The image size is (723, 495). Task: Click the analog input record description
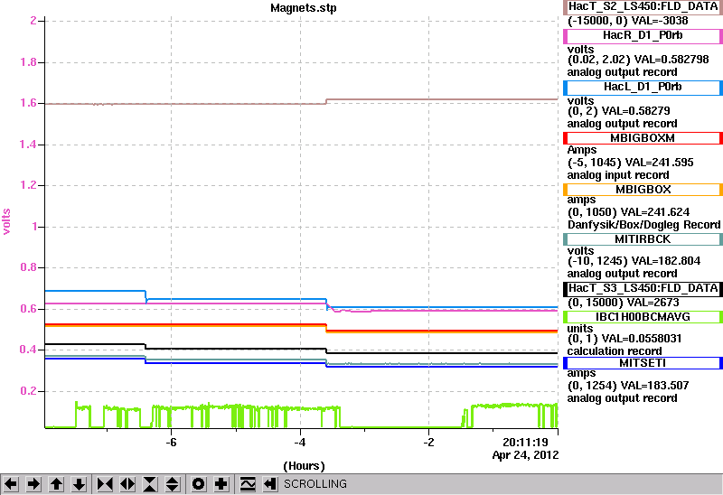pos(618,175)
